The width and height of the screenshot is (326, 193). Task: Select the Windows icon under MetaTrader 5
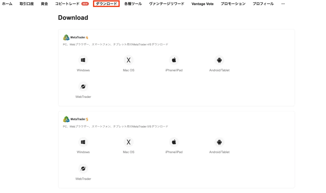click(83, 142)
